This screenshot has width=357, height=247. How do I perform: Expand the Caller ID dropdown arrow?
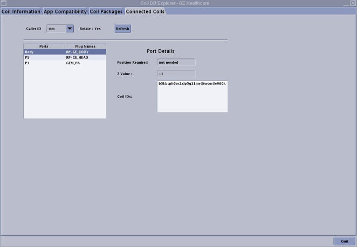coord(70,29)
